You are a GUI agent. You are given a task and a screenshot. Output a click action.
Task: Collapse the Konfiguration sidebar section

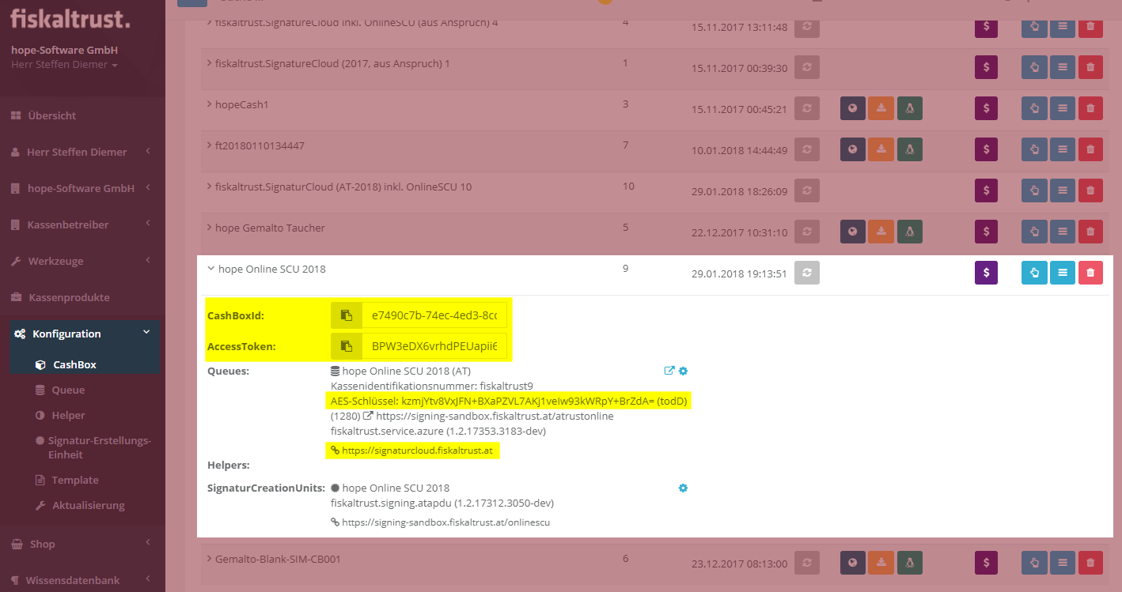[x=84, y=334]
